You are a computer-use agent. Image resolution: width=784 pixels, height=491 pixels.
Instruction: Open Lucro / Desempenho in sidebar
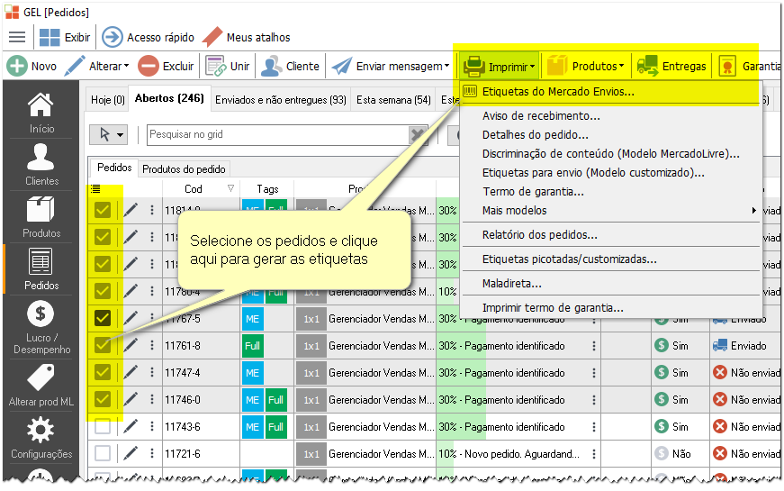[x=41, y=327]
